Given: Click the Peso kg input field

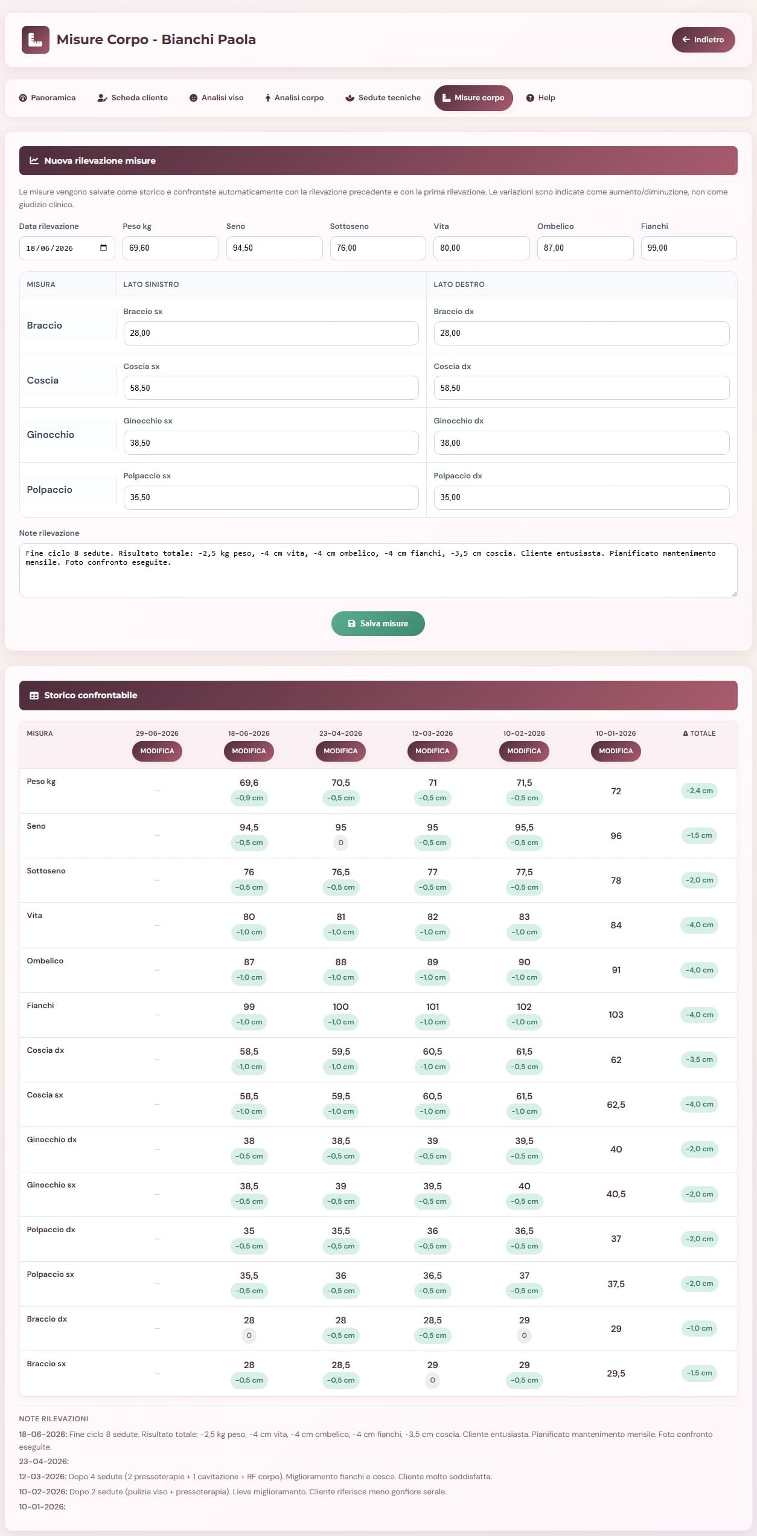Looking at the screenshot, I should 171,248.
